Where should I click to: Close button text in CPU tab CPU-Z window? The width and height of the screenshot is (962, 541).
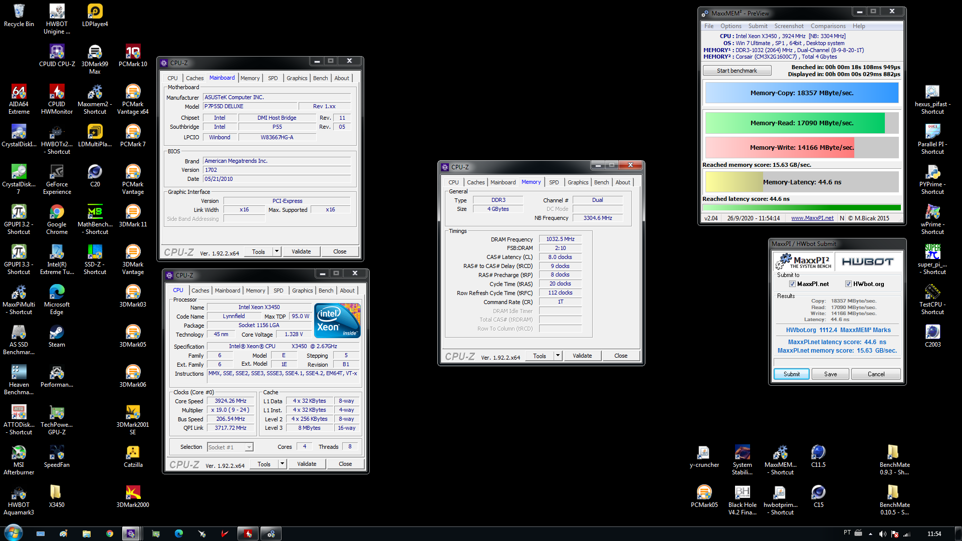[345, 464]
